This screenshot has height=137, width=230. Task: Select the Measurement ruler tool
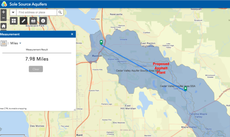(x=23, y=21)
